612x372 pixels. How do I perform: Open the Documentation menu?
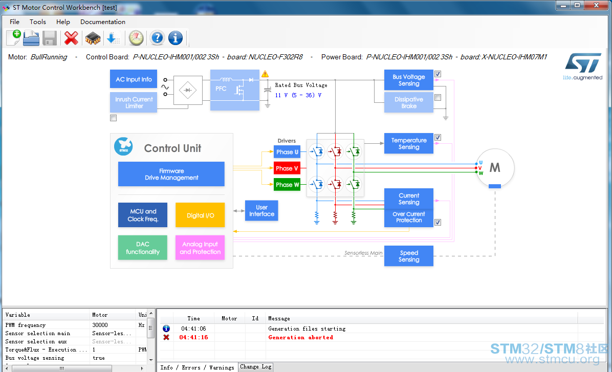click(103, 22)
